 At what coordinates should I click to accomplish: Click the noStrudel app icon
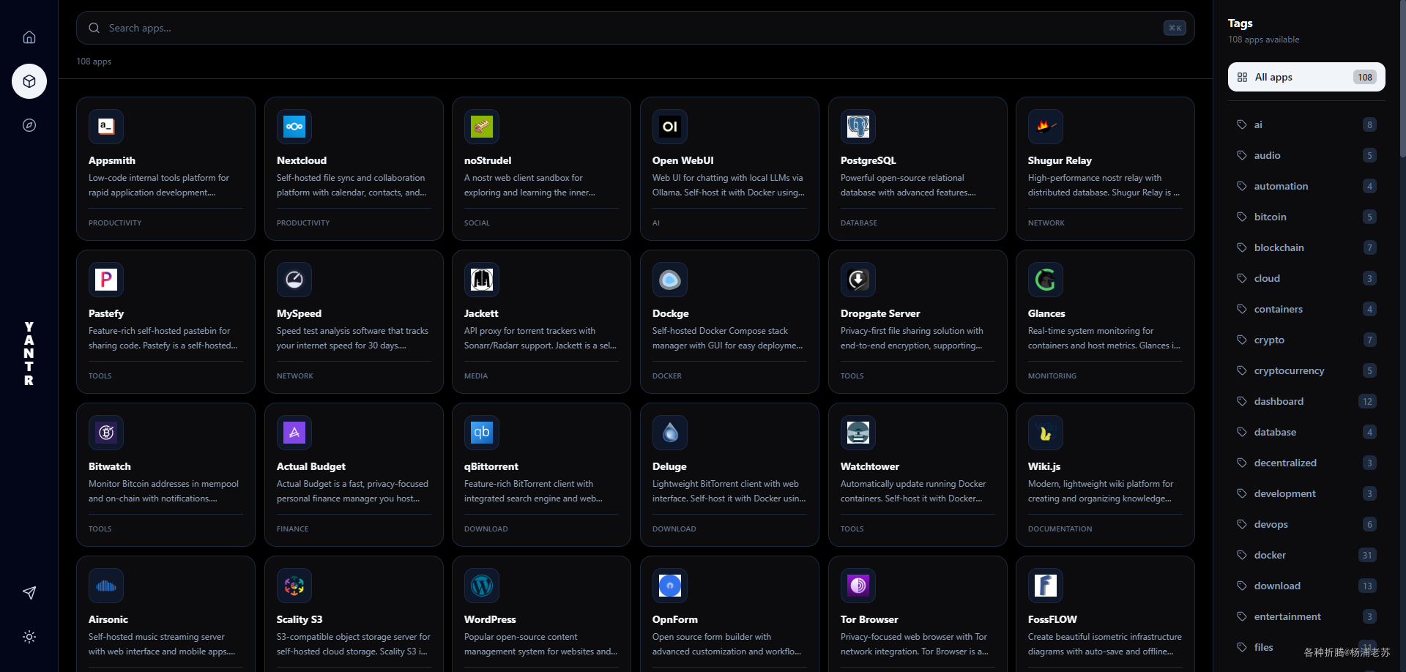click(482, 127)
